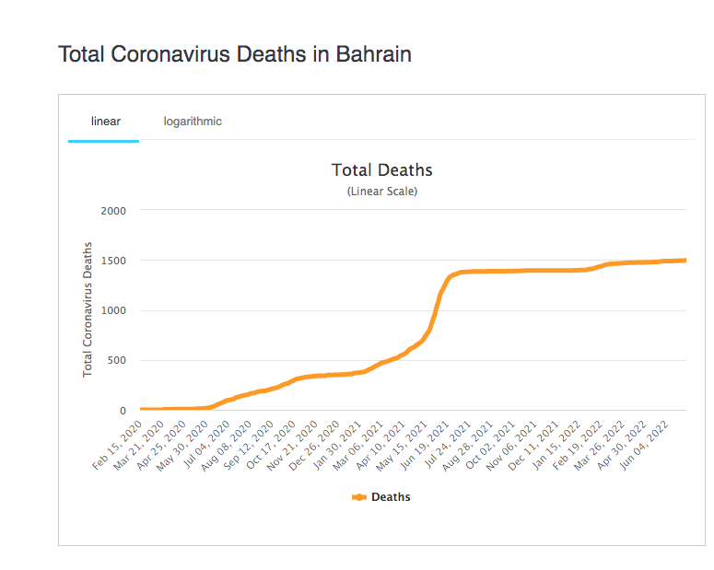The image size is (714, 570).
Task: Click the "(Linear Scale)" chart subtitle
Action: click(381, 192)
